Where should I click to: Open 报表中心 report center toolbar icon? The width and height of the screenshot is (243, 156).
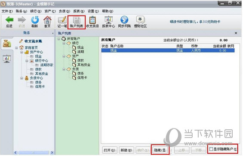[108, 20]
